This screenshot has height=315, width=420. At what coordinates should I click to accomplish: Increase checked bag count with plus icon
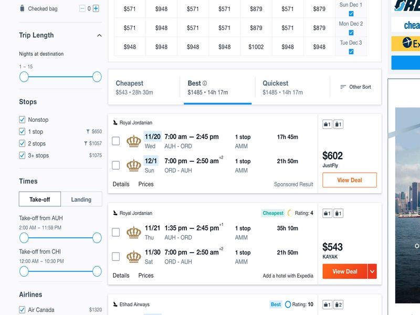tap(96, 8)
